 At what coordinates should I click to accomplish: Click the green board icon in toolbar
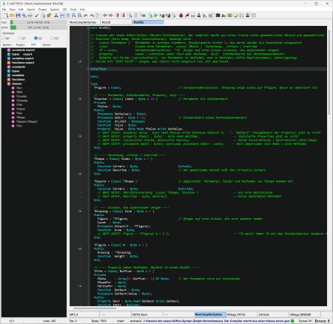(229, 16)
